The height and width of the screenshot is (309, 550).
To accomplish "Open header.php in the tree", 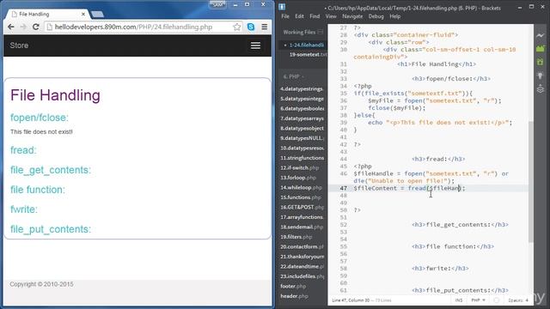I will (x=294, y=296).
